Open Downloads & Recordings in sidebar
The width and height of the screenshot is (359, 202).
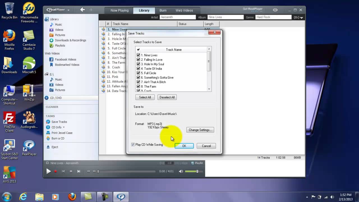point(70,40)
